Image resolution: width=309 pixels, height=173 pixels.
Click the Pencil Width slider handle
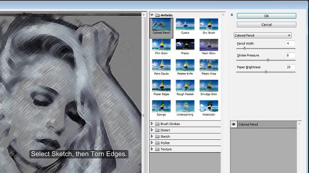point(245,48)
